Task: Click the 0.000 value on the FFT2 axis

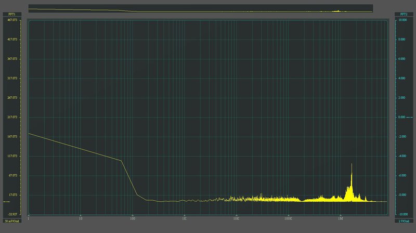Action: [401, 117]
